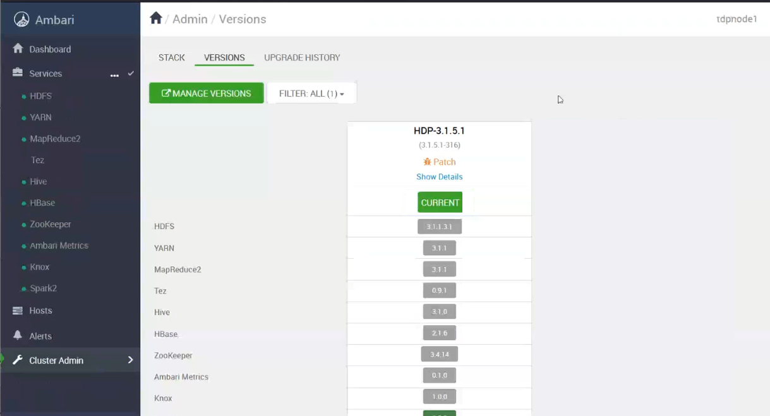Go to home via breadcrumb house icon
This screenshot has width=770, height=416.
click(156, 18)
